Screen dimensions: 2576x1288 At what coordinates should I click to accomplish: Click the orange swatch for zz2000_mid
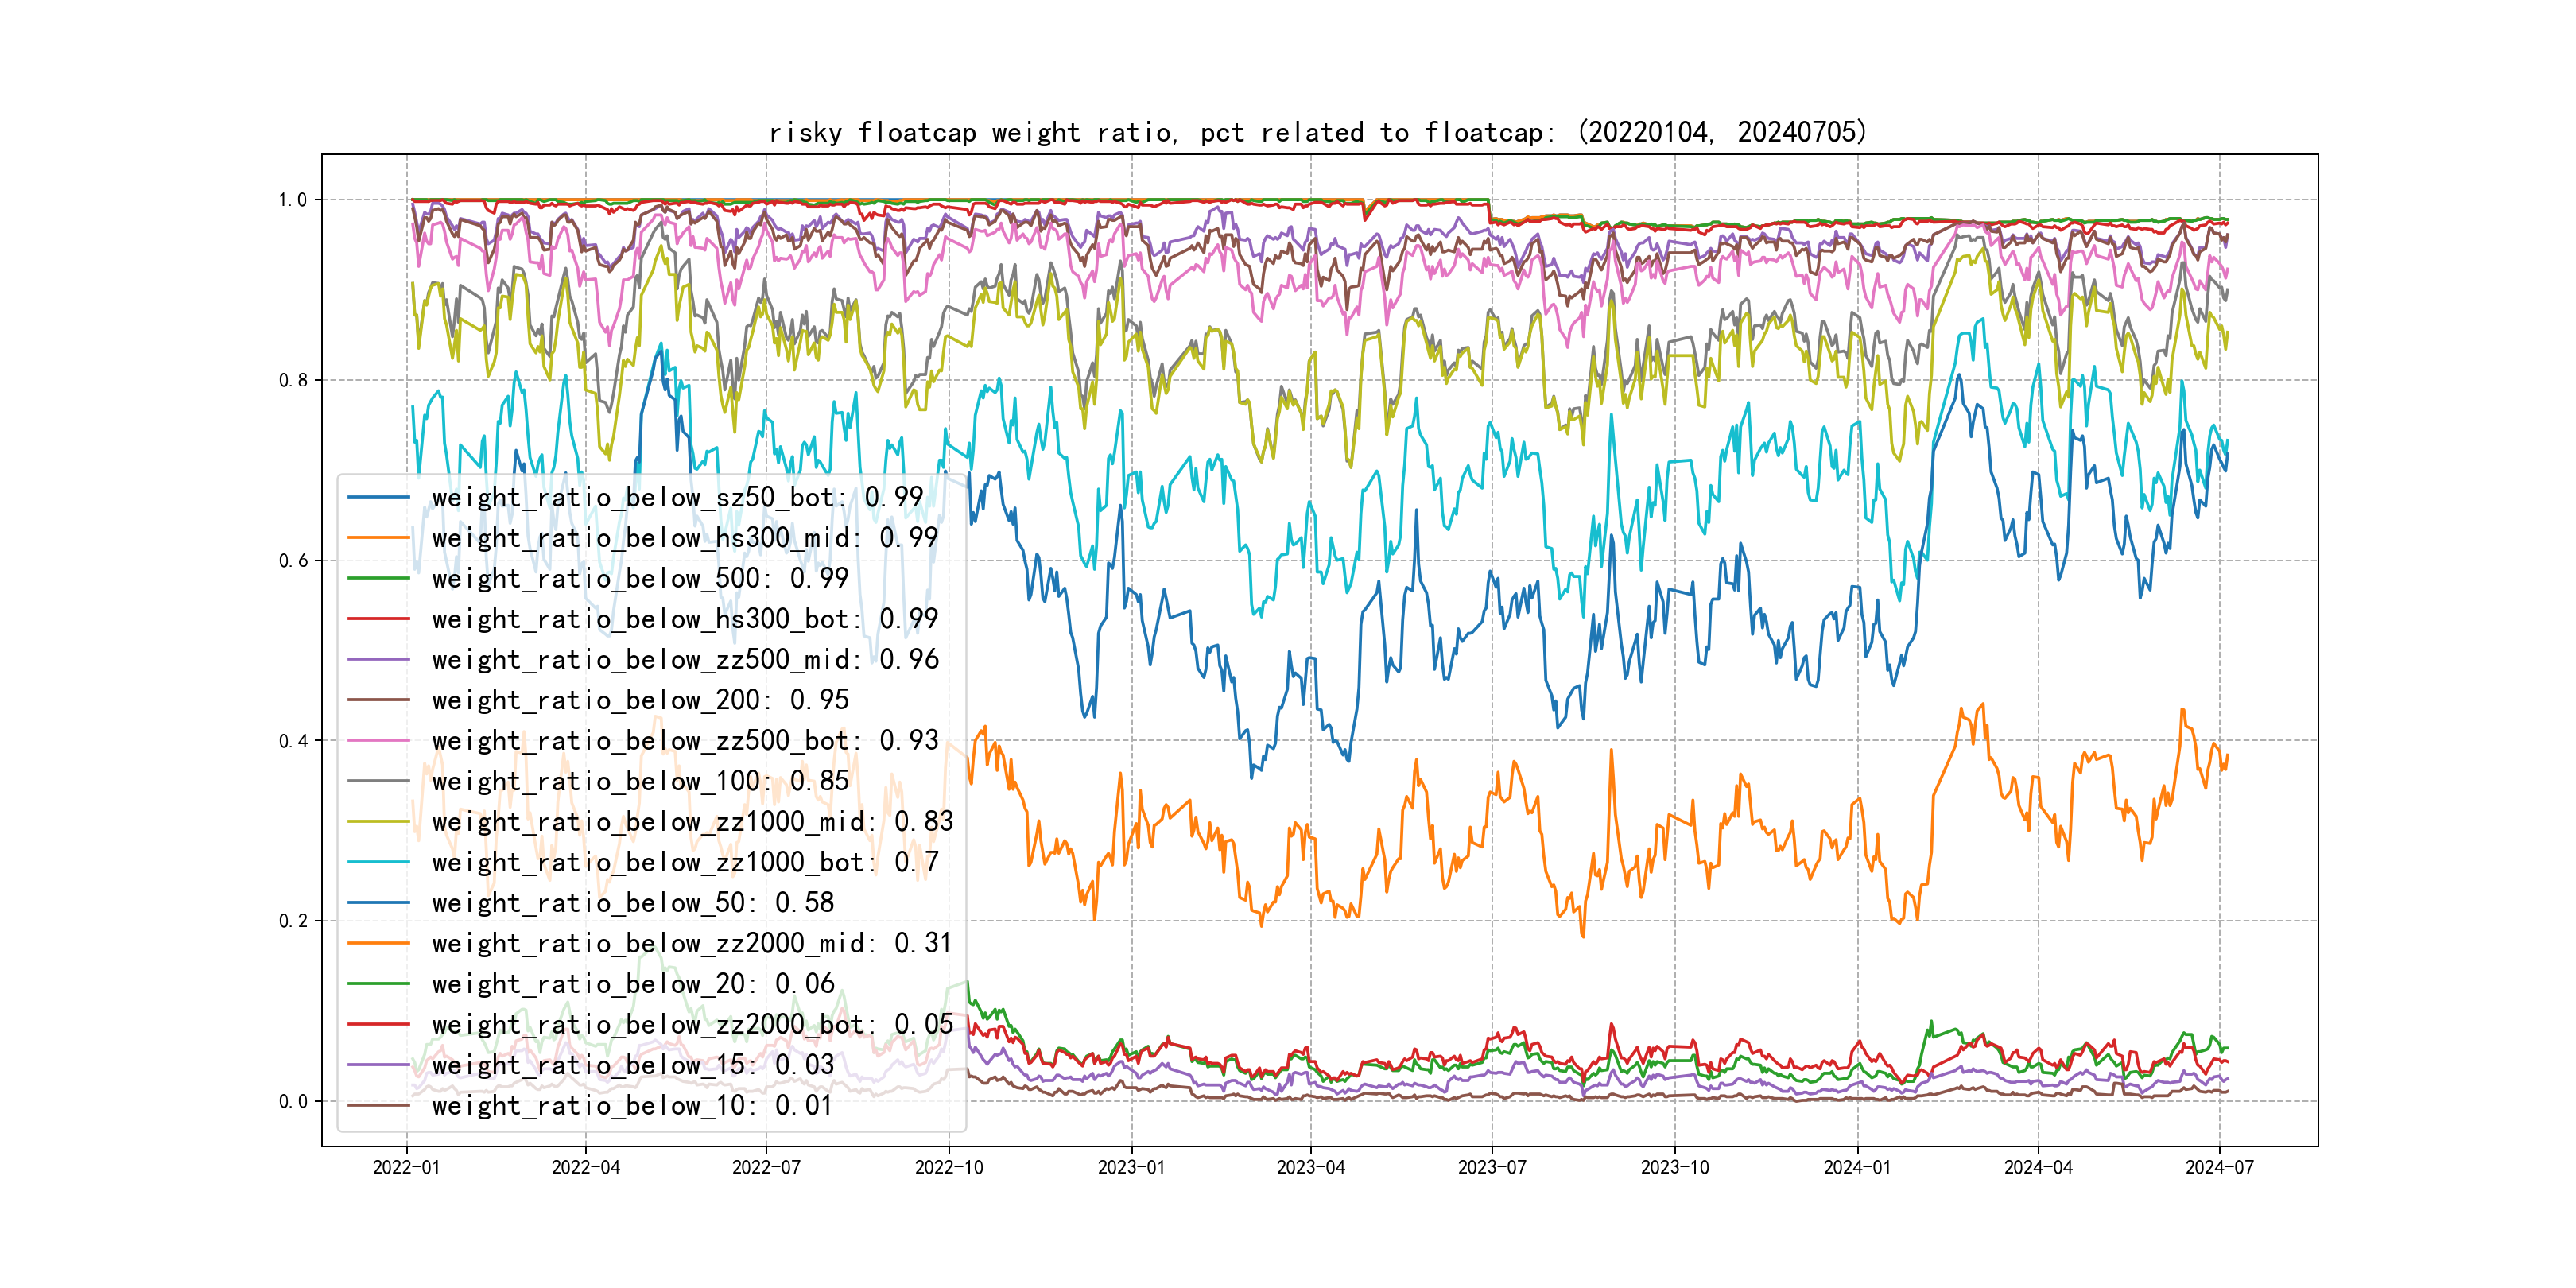378,943
